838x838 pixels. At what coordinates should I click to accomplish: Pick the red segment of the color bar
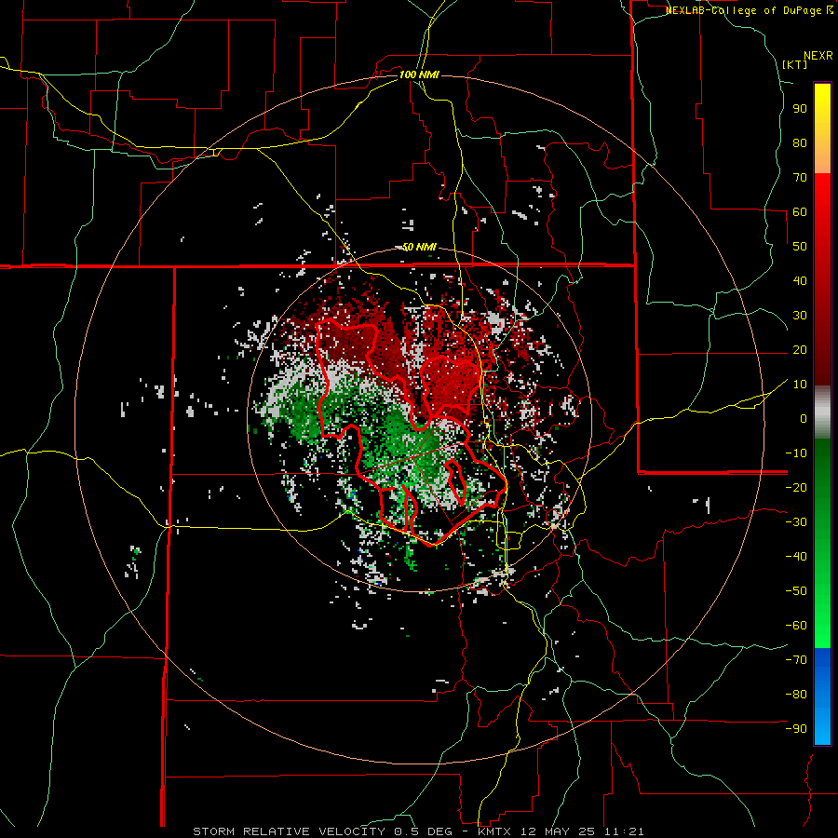pos(822,279)
